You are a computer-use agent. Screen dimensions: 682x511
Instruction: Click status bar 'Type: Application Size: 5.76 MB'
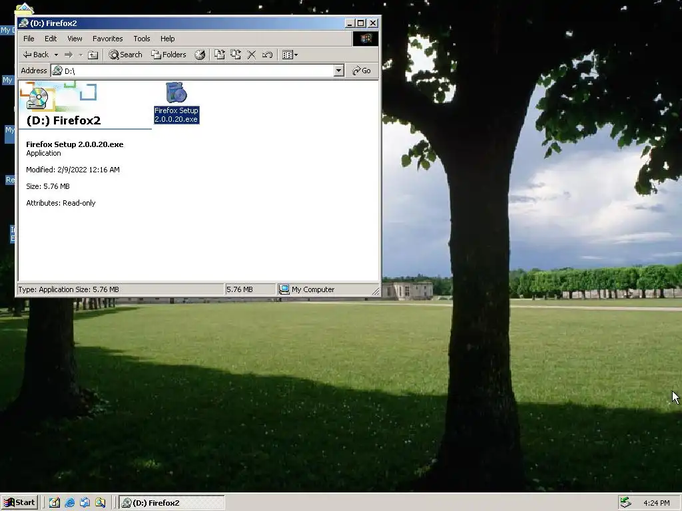69,289
